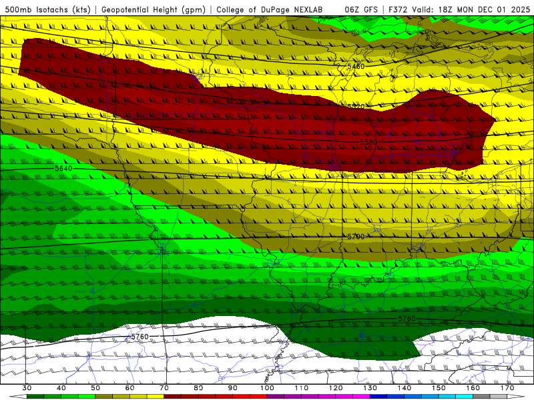534x400 pixels.
Task: Click the 50 value on the color scale
Action: [x=95, y=388]
